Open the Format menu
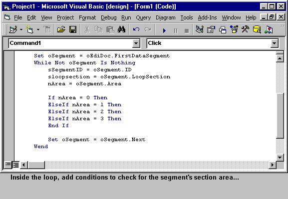288x199 pixels. (87, 17)
